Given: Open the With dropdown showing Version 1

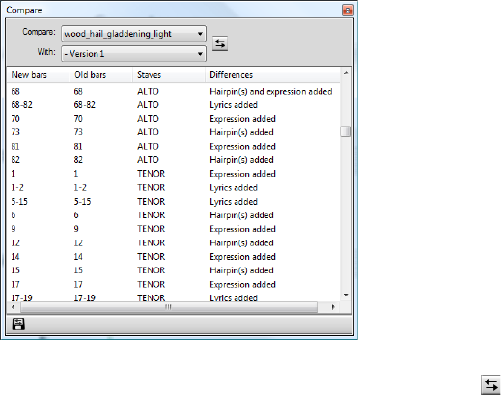Looking at the screenshot, I should click(x=133, y=53).
